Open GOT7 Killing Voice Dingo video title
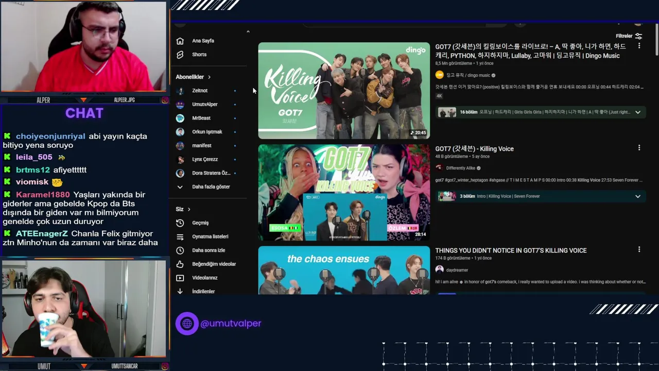 point(531,51)
